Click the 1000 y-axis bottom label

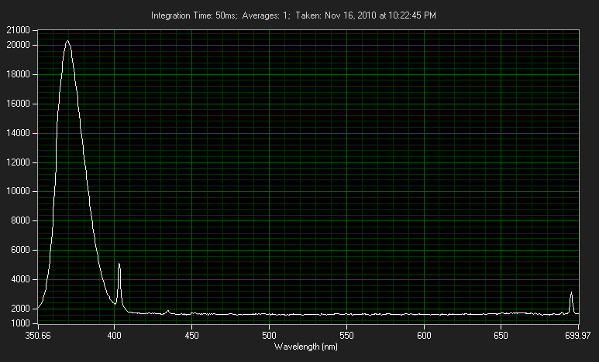pos(20,323)
